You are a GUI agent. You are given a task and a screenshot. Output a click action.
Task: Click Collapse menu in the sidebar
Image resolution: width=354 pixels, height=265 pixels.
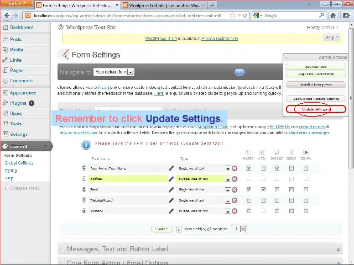(21, 188)
